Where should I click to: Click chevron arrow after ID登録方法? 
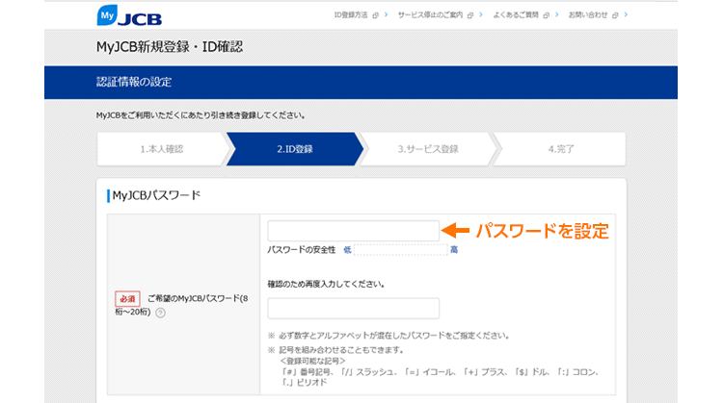pyautogui.click(x=387, y=14)
